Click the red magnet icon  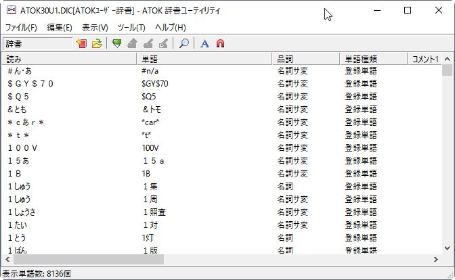tap(221, 43)
